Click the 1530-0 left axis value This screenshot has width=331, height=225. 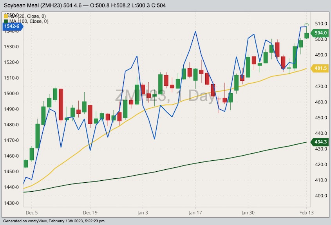pos(11,47)
